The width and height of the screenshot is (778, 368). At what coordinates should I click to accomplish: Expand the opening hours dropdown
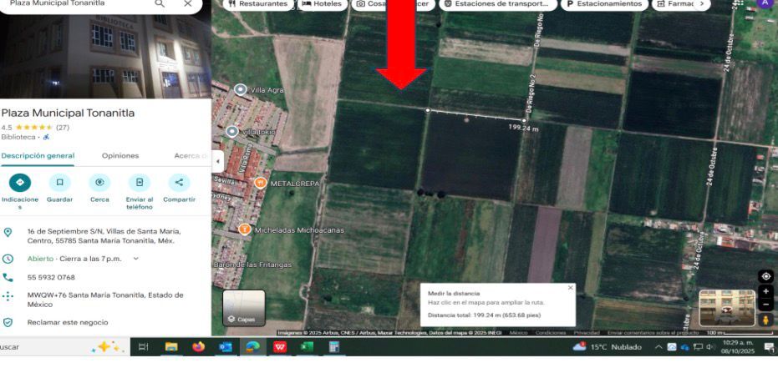(136, 259)
